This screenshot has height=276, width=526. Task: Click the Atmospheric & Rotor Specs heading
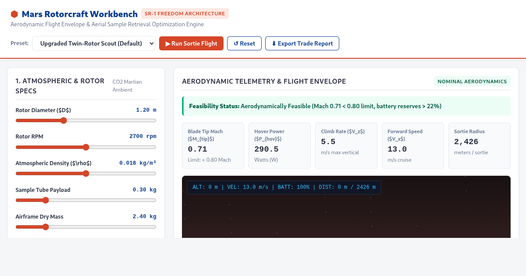click(x=60, y=86)
